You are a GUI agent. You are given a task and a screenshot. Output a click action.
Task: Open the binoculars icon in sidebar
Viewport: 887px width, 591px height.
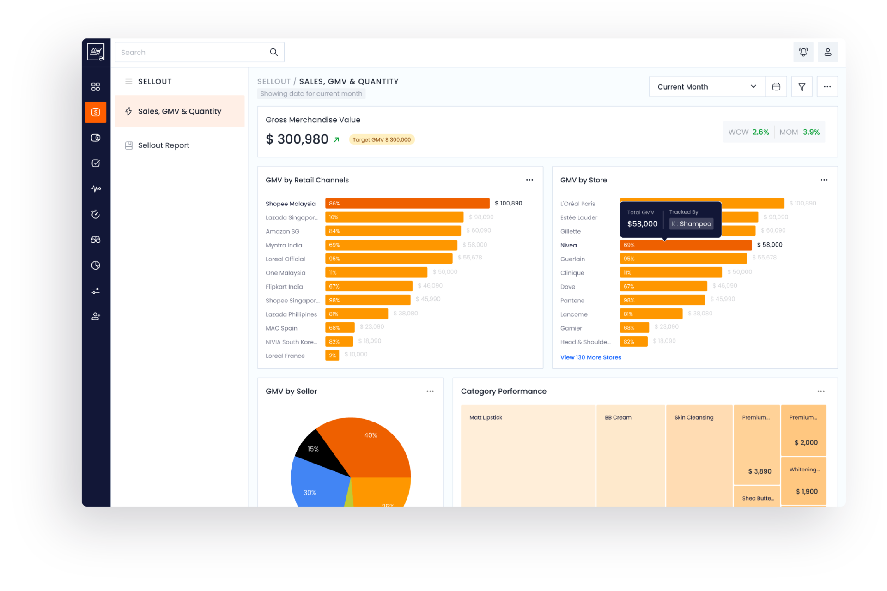point(96,240)
